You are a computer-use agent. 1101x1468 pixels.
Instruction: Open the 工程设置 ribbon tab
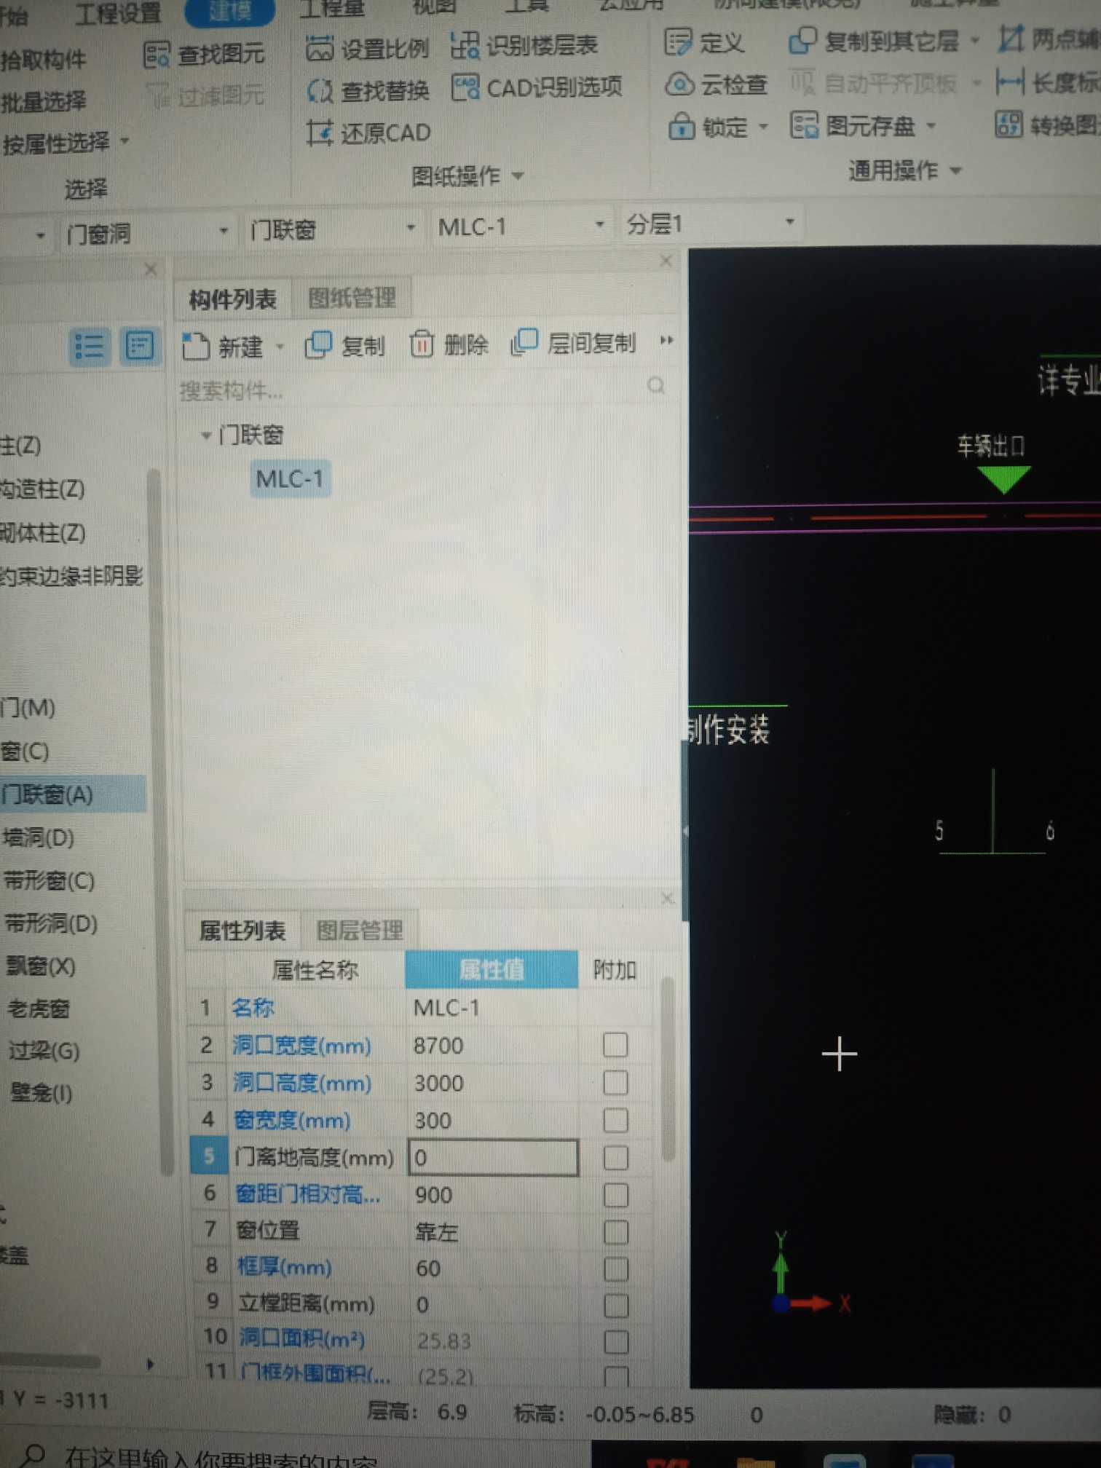(x=118, y=13)
